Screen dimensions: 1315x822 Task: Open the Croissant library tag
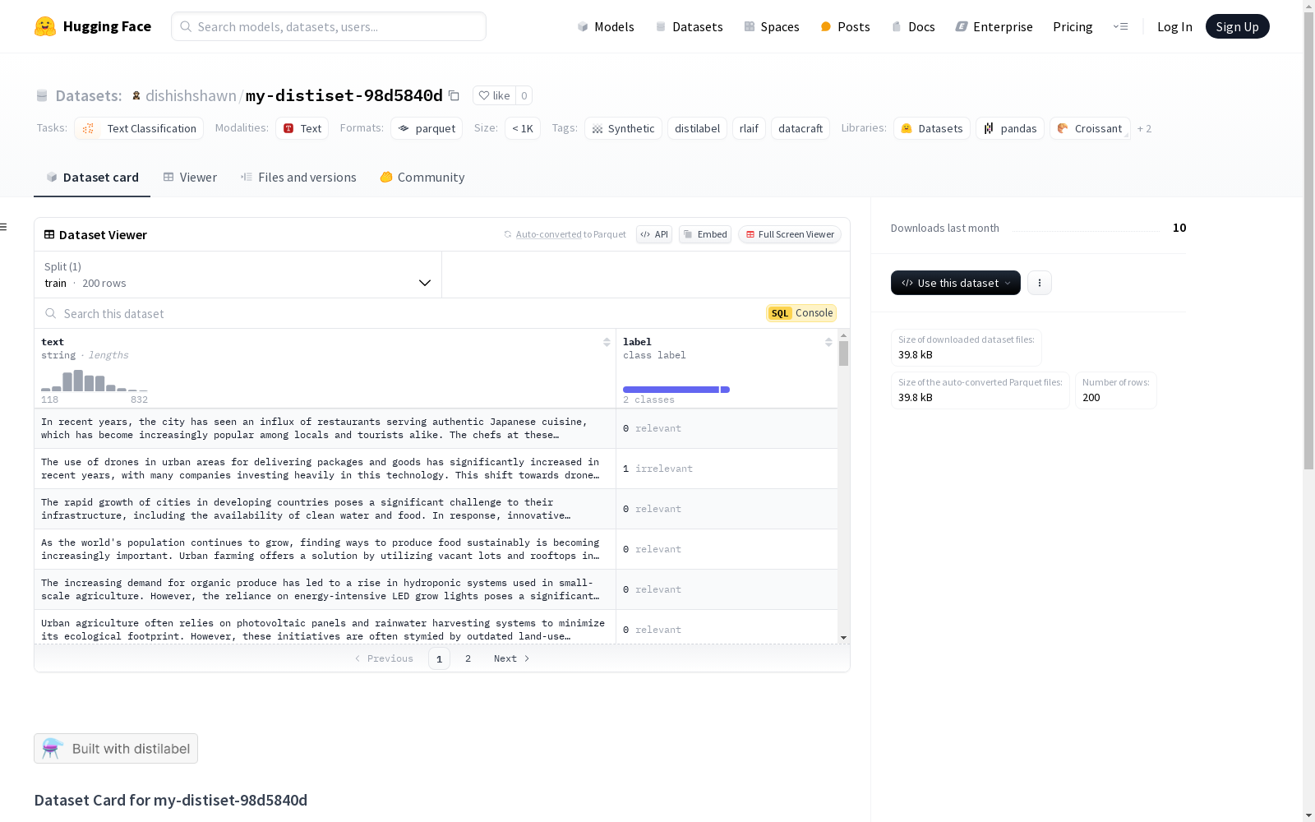(1090, 128)
